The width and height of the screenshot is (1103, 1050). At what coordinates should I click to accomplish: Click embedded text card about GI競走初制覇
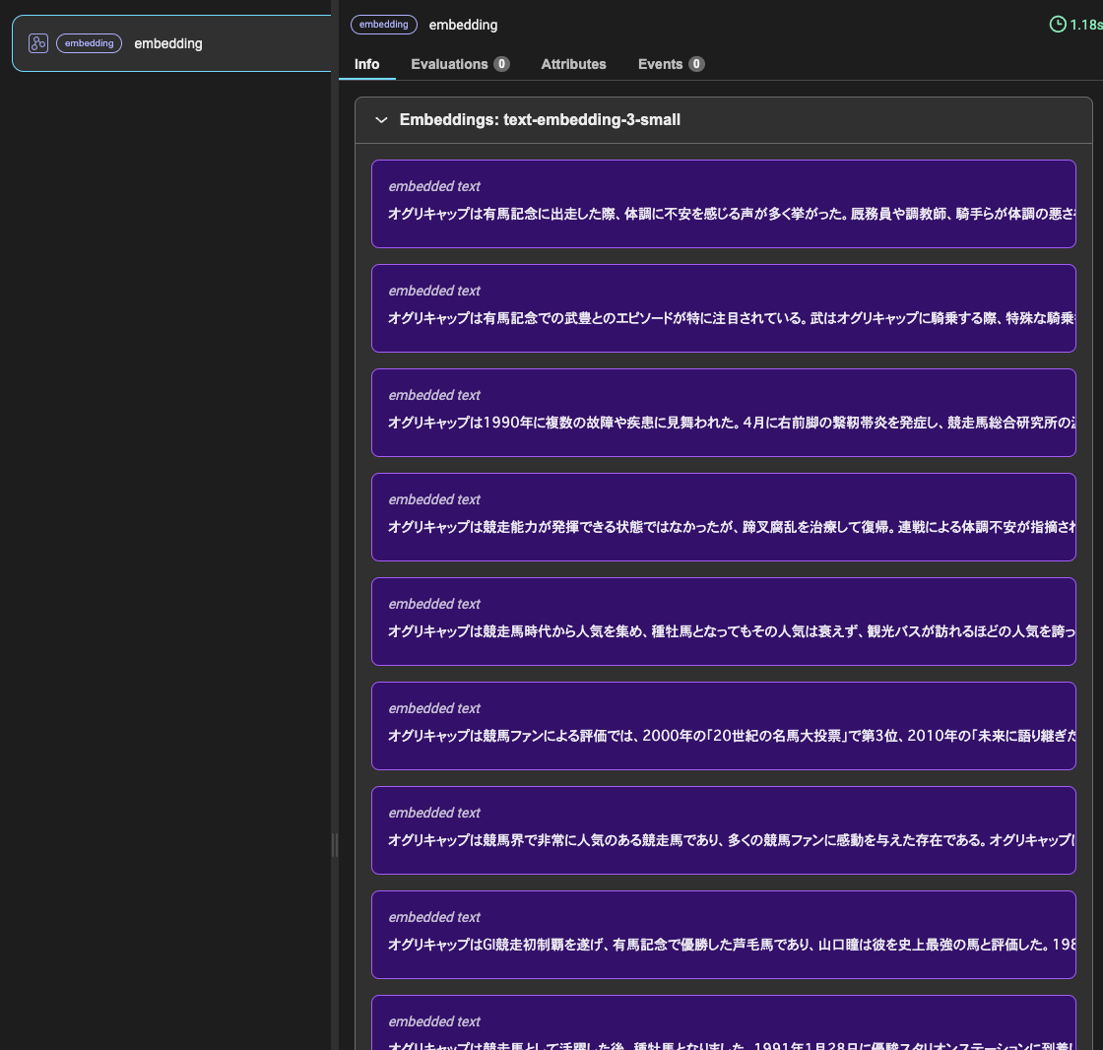(723, 935)
